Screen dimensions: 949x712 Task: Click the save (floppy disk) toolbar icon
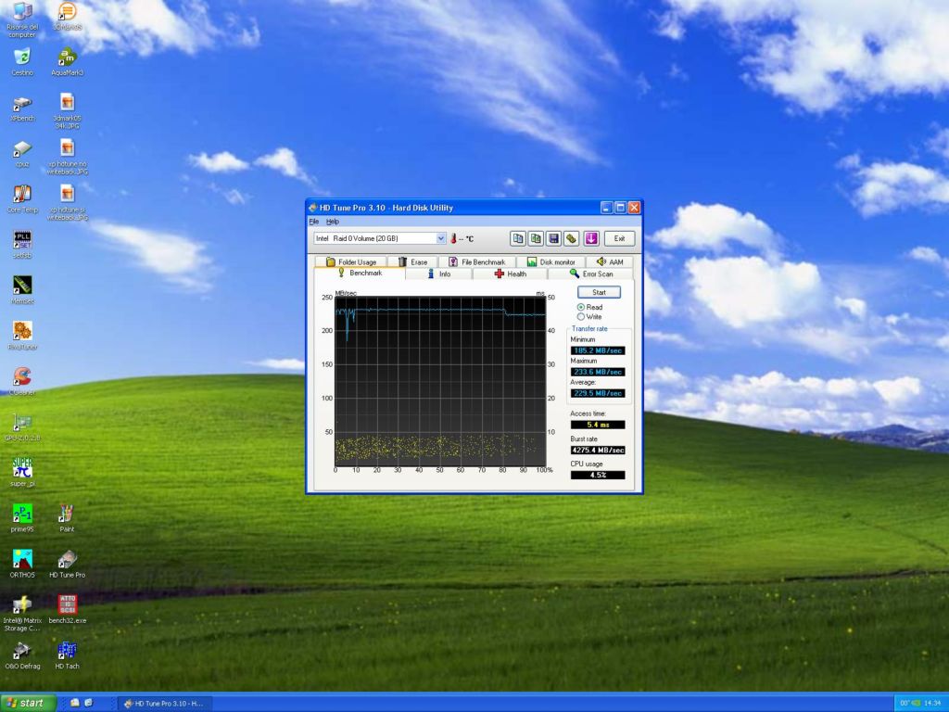pyautogui.click(x=553, y=238)
